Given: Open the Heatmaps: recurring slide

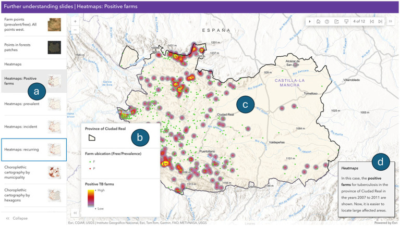Looking at the screenshot, I should [x=34, y=149].
